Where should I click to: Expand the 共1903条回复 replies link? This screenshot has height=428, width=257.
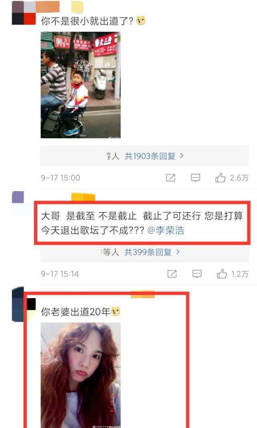click(150, 156)
